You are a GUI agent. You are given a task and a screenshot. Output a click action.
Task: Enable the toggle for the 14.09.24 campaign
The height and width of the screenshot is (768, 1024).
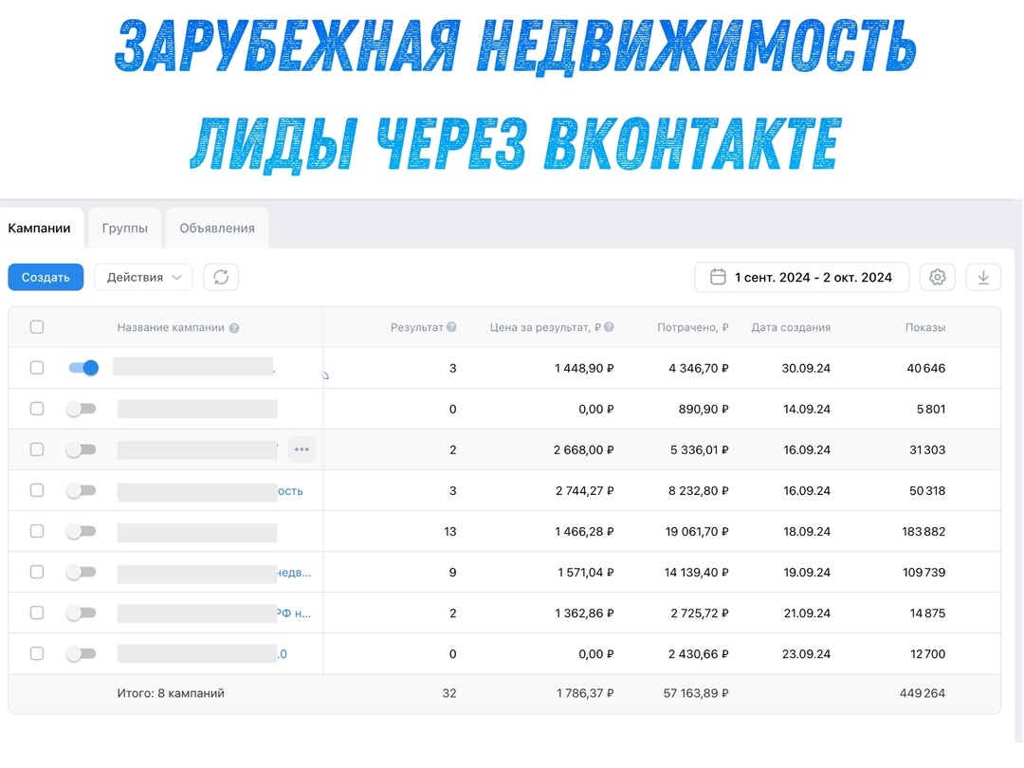(x=81, y=409)
